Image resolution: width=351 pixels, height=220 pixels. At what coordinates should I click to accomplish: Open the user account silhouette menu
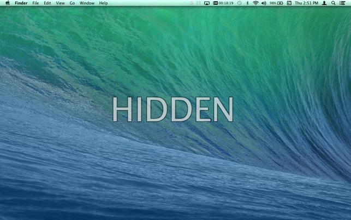tap(325, 3)
